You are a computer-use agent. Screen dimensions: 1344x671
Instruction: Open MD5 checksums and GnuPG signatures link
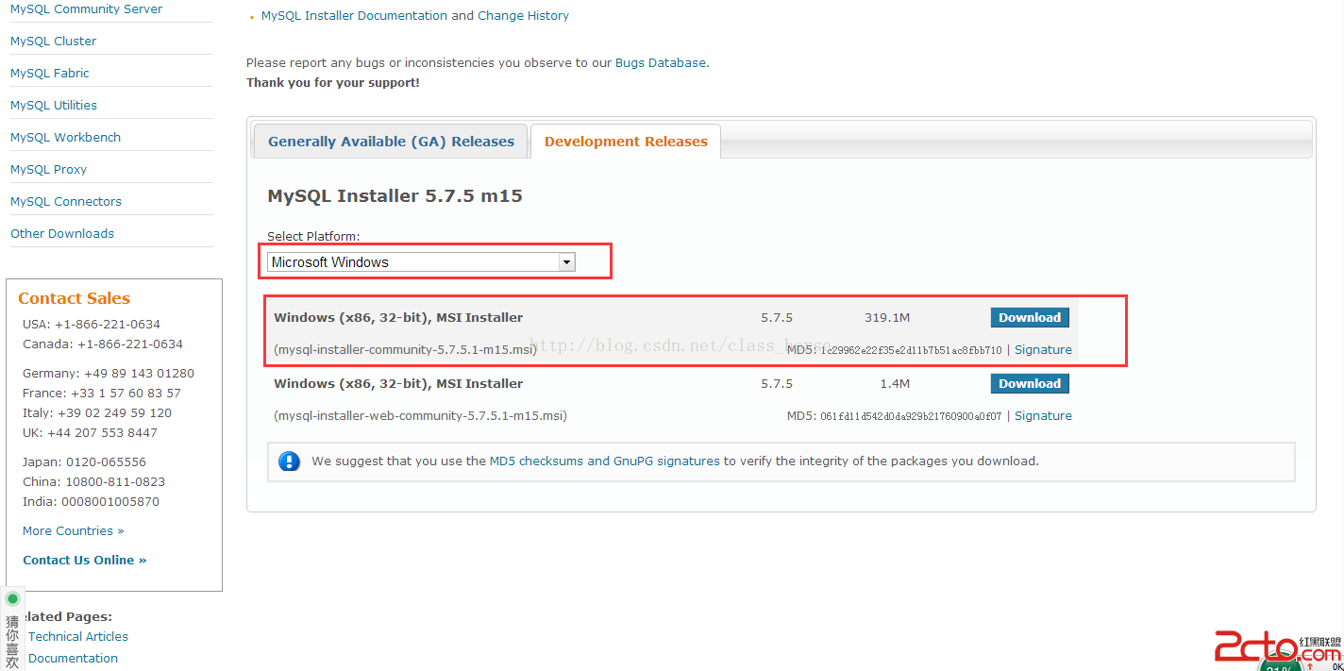(x=604, y=461)
